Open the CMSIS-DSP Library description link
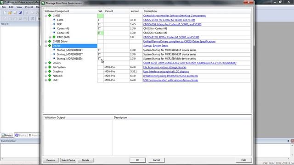The height and width of the screenshot is (165, 294). pos(172,24)
